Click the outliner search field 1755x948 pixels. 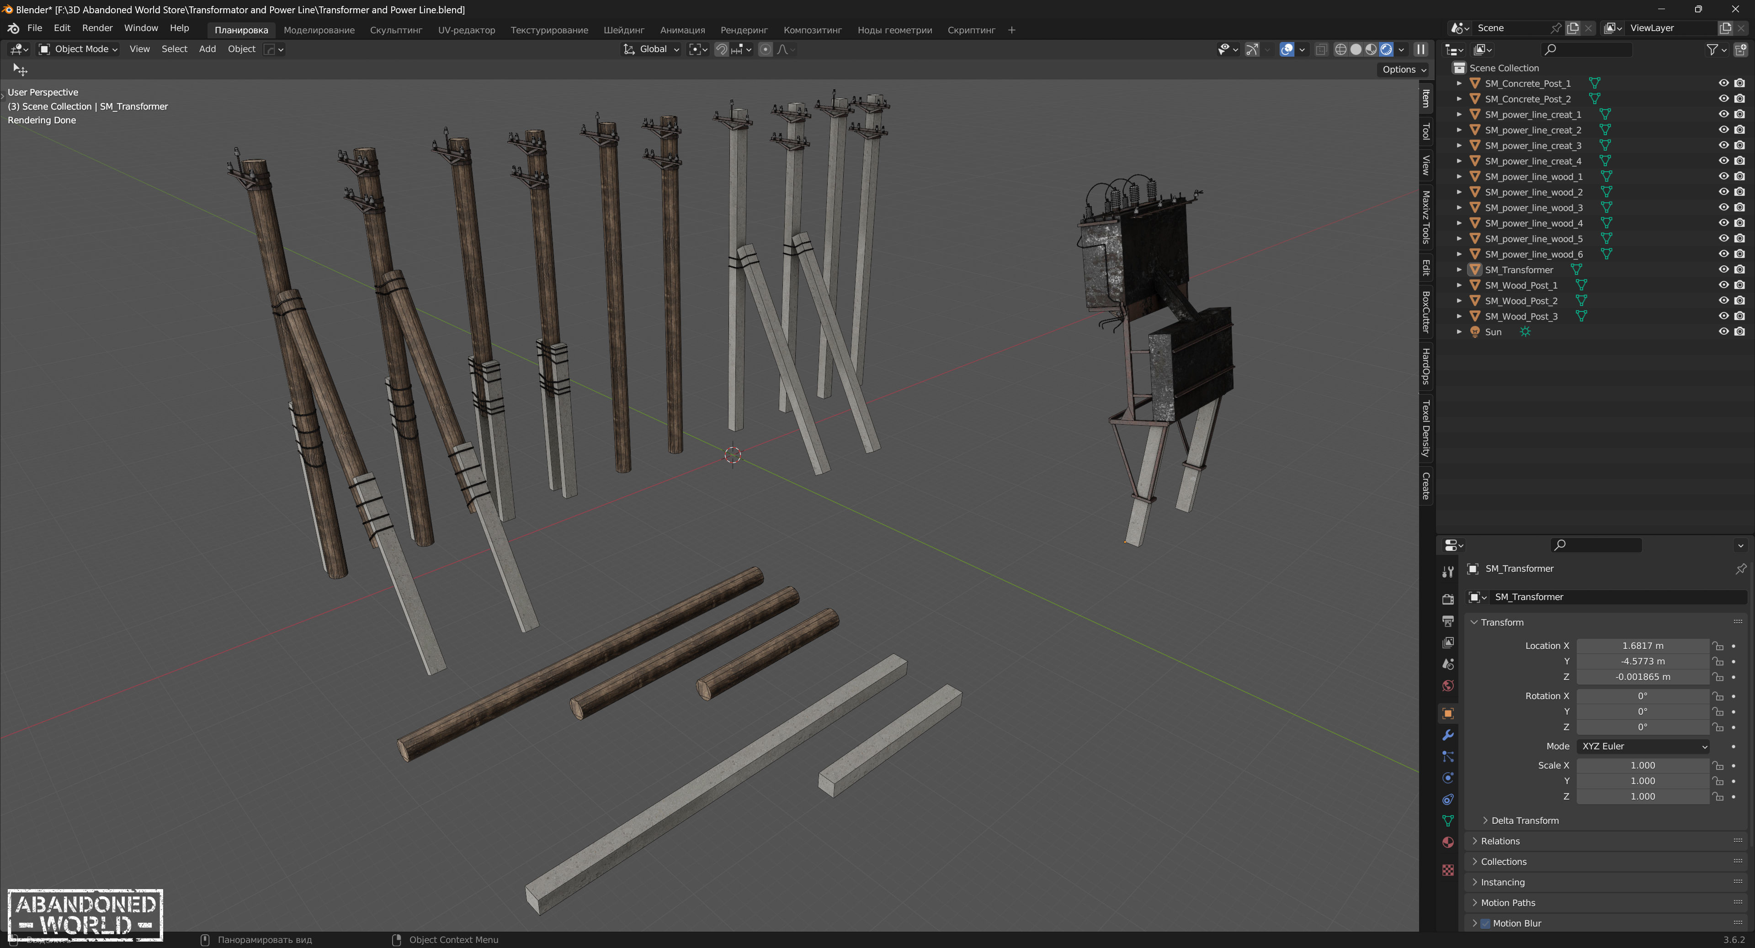point(1586,49)
